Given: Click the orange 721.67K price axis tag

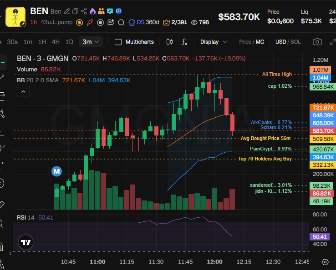Looking at the screenshot, I should coord(323,107).
